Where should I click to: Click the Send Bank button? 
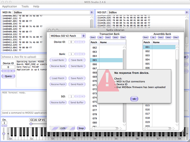coord(77,66)
